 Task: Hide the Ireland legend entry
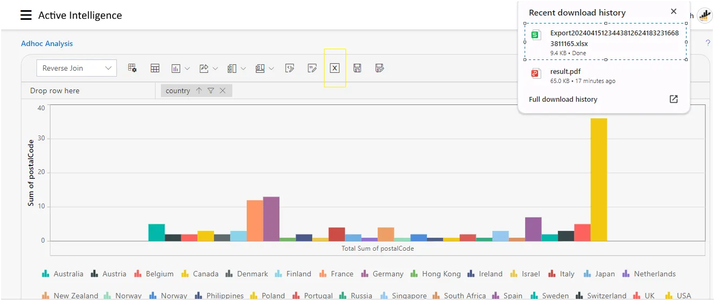click(x=485, y=274)
